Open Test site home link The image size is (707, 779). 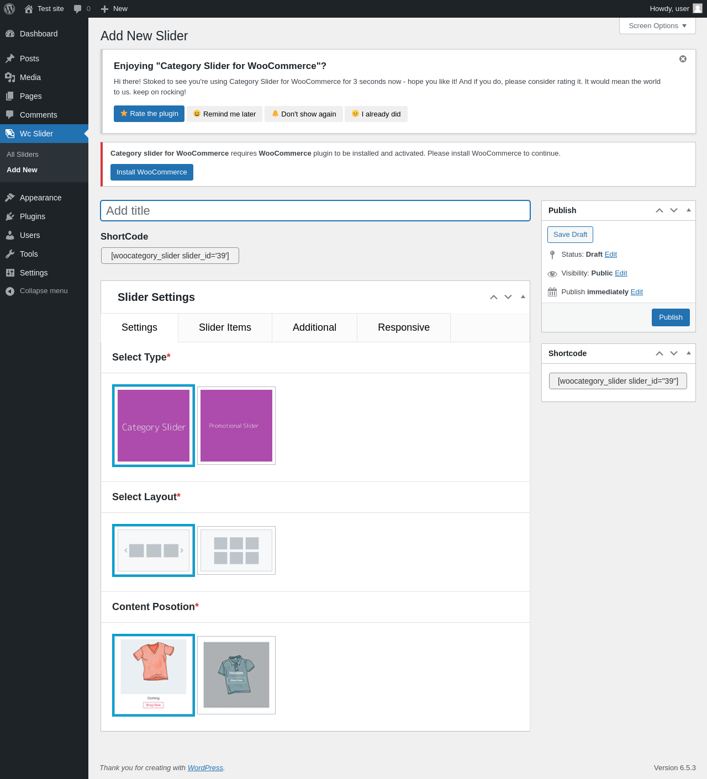(44, 9)
